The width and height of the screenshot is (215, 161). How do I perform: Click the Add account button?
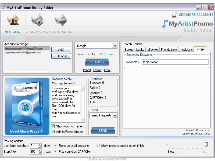click(x=61, y=50)
